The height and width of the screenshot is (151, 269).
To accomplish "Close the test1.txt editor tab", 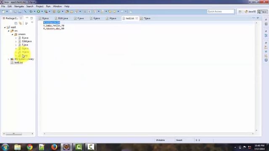I will pyautogui.click(x=137, y=18).
